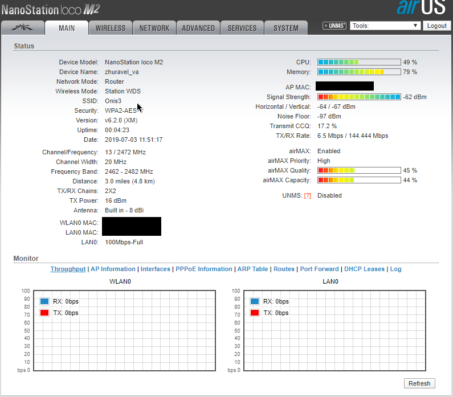Click the WLAN0 throughput graph
This screenshot has width=453, height=397.
pyautogui.click(x=125, y=330)
